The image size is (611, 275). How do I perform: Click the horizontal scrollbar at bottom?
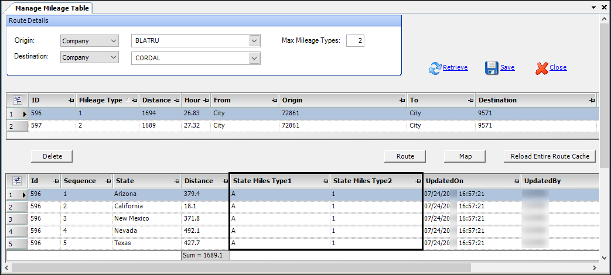pyautogui.click(x=293, y=268)
